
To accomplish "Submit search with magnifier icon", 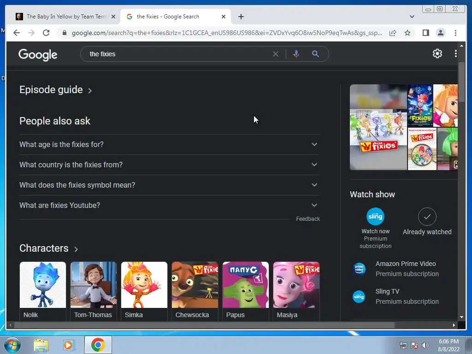I will [315, 54].
